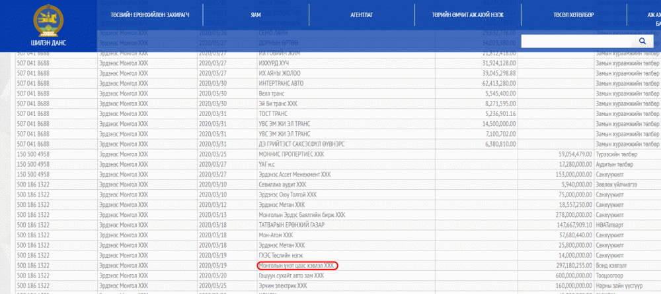Click the amount 18,557,250.00 cell

[x=557, y=205]
